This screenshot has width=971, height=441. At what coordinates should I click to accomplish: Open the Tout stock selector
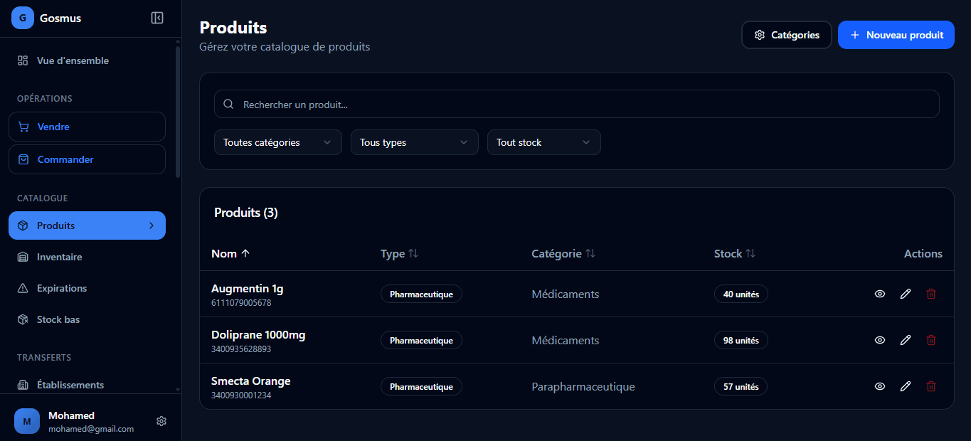[543, 142]
